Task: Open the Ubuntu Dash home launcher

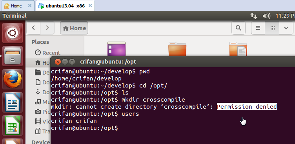Action: (x=13, y=33)
